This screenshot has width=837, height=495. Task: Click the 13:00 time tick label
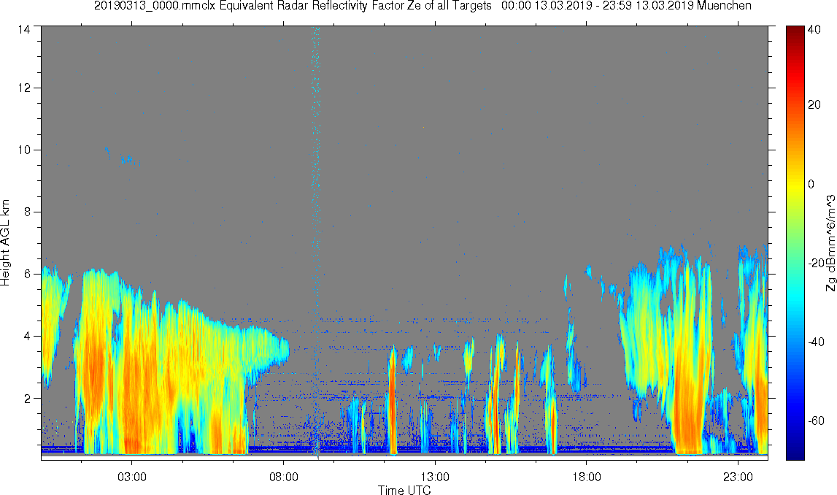coord(434,477)
